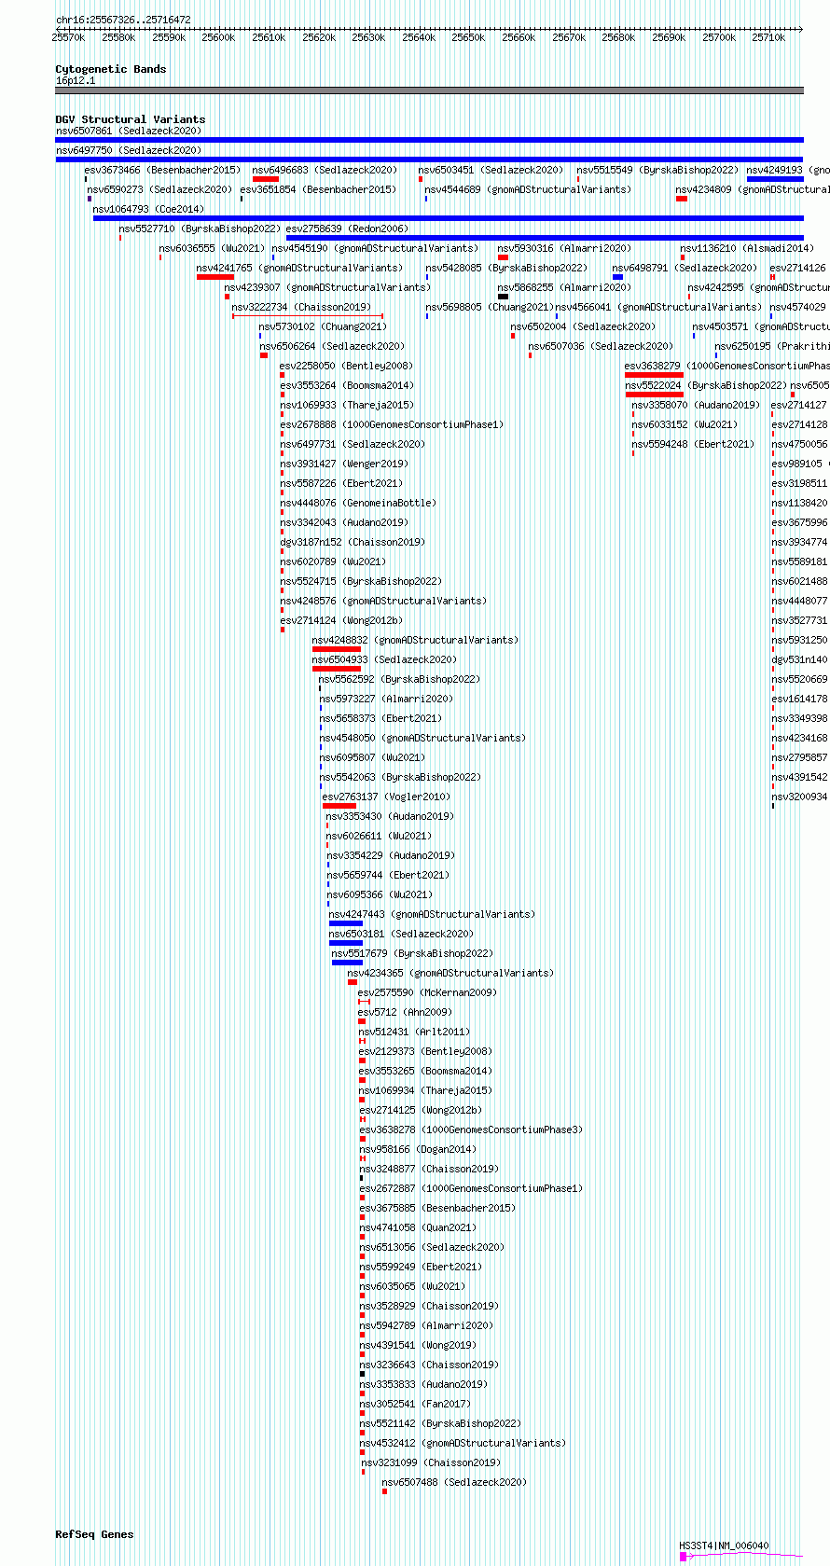Click esv2678888 (1000GenomesConsortiumPhase1)

point(392,424)
